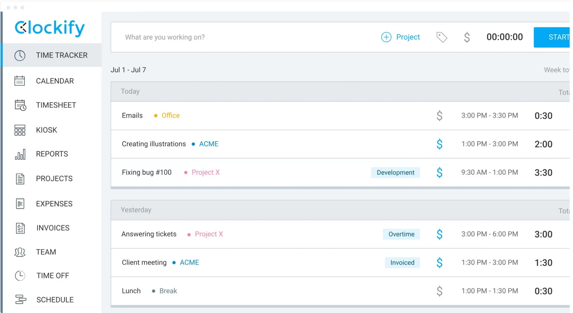The image size is (573, 313).
Task: Click the 3:30 duration for Fixing bug
Action: coord(543,173)
